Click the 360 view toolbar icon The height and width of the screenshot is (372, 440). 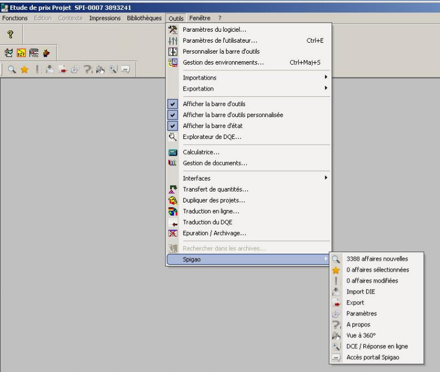100,69
